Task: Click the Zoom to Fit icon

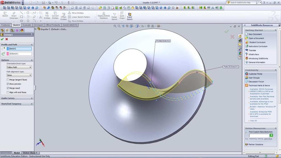Action: tap(115, 26)
